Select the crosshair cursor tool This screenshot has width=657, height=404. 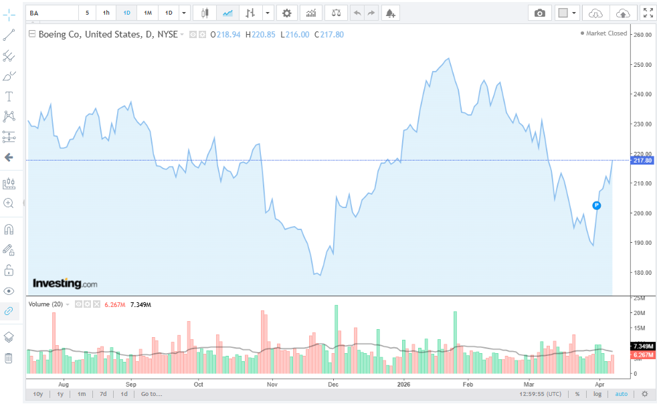[9, 15]
